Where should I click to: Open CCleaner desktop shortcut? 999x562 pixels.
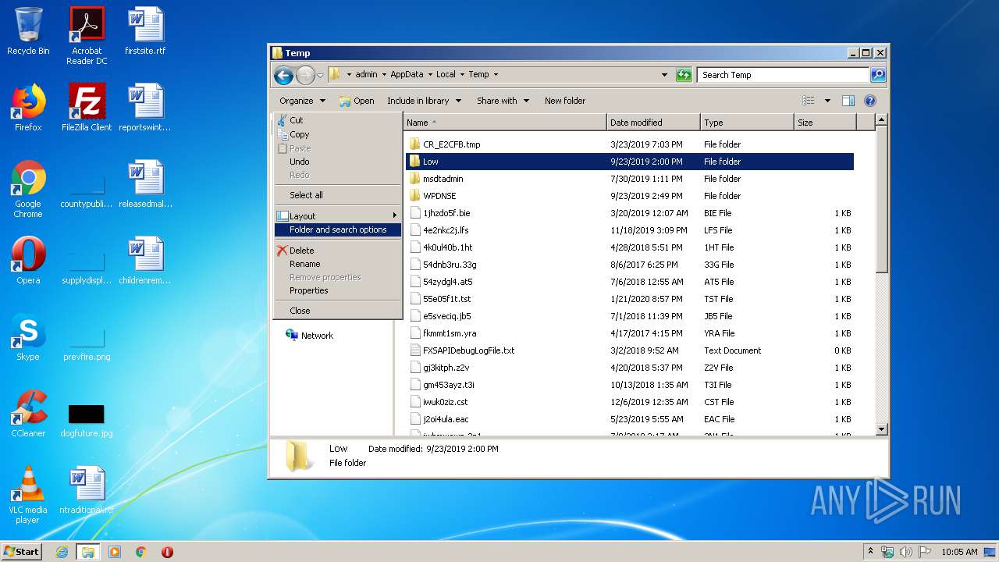coord(28,414)
